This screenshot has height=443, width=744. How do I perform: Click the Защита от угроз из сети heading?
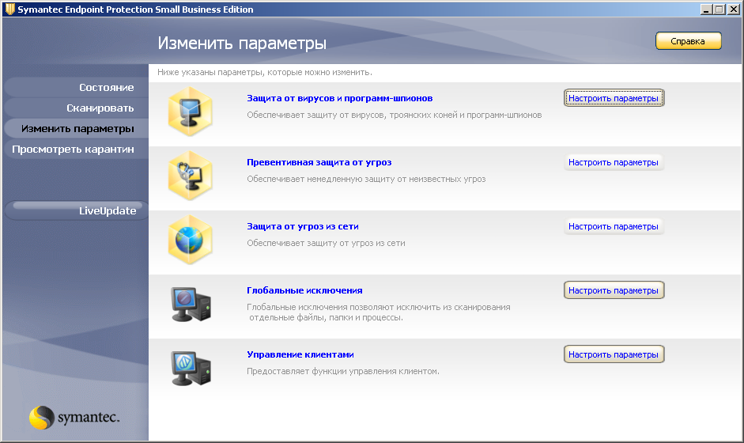303,226
